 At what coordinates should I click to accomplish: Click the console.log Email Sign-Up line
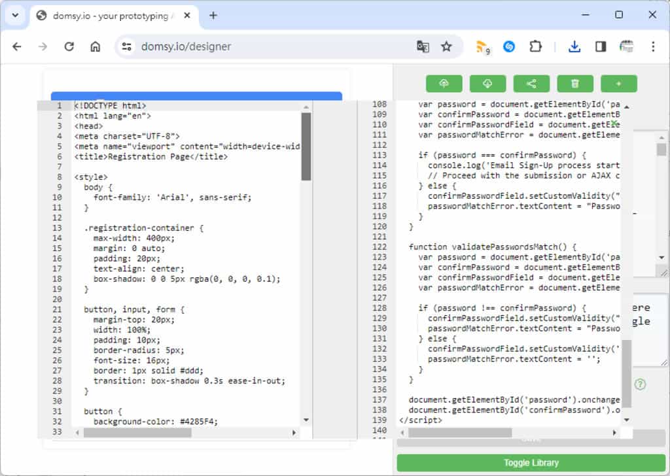(x=524, y=165)
